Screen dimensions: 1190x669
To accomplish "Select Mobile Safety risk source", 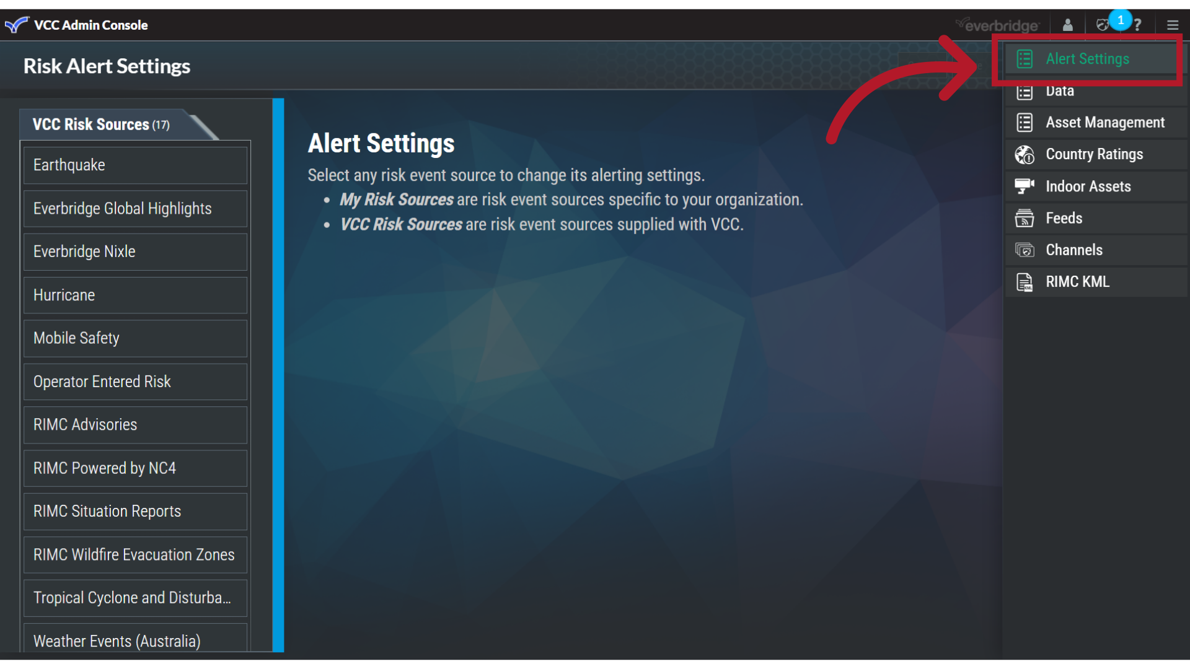I will [x=136, y=338].
